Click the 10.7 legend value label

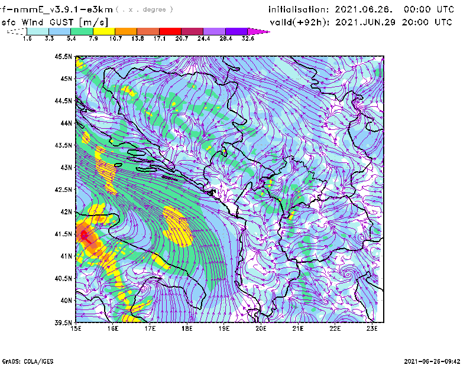tap(115, 38)
